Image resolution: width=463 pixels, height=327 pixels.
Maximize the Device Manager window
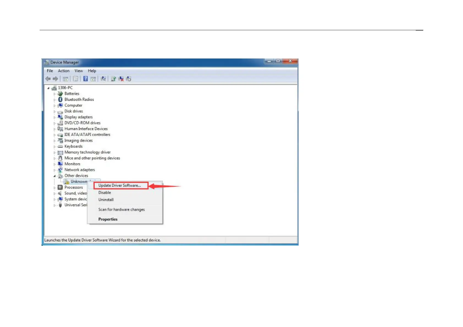(278, 61)
